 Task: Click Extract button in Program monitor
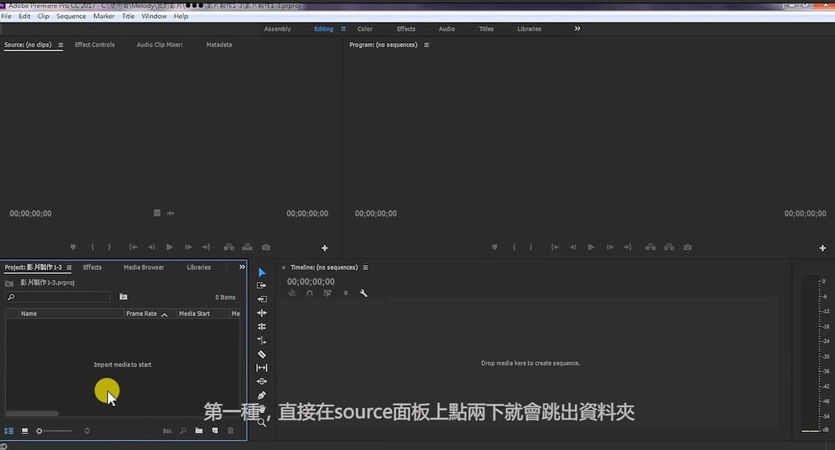(669, 247)
